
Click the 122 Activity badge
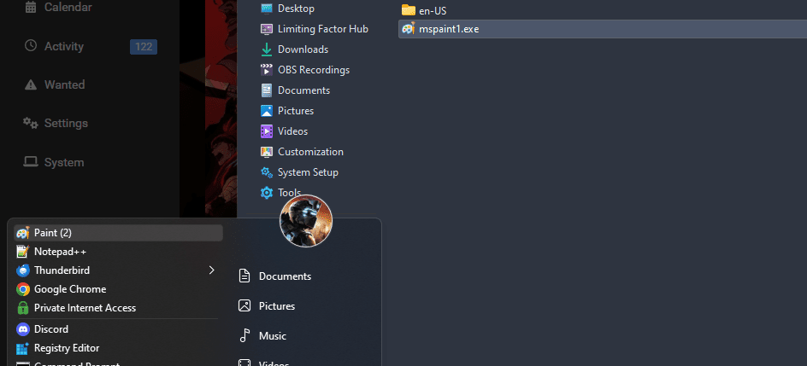(x=144, y=47)
